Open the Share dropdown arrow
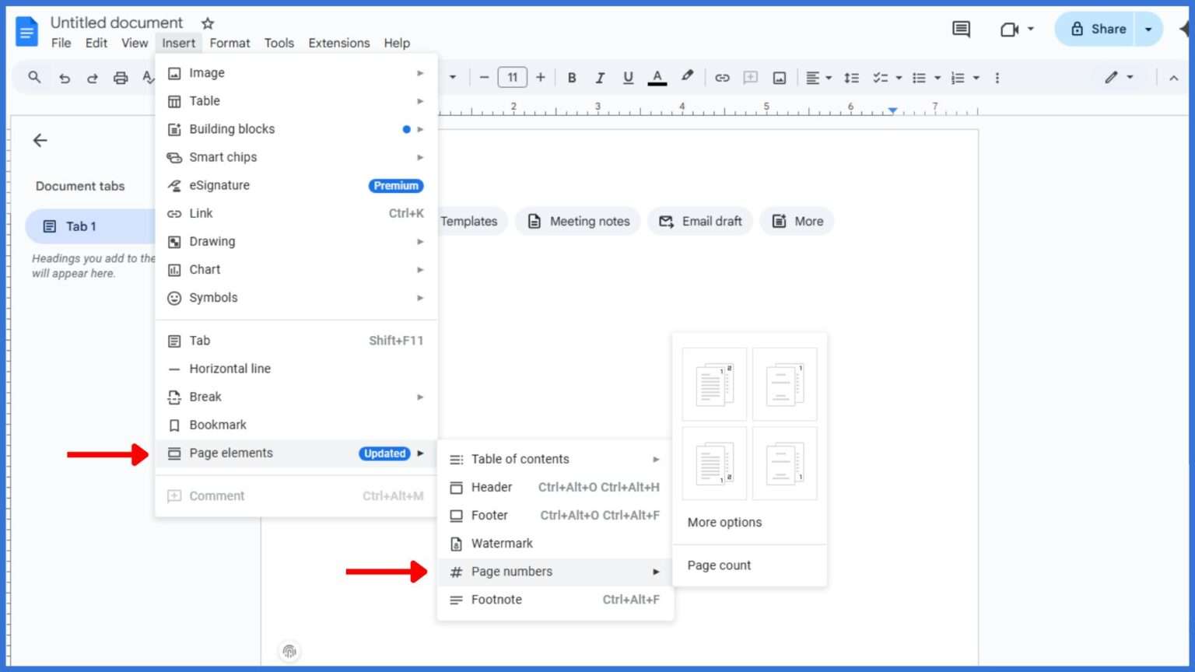 click(x=1148, y=29)
